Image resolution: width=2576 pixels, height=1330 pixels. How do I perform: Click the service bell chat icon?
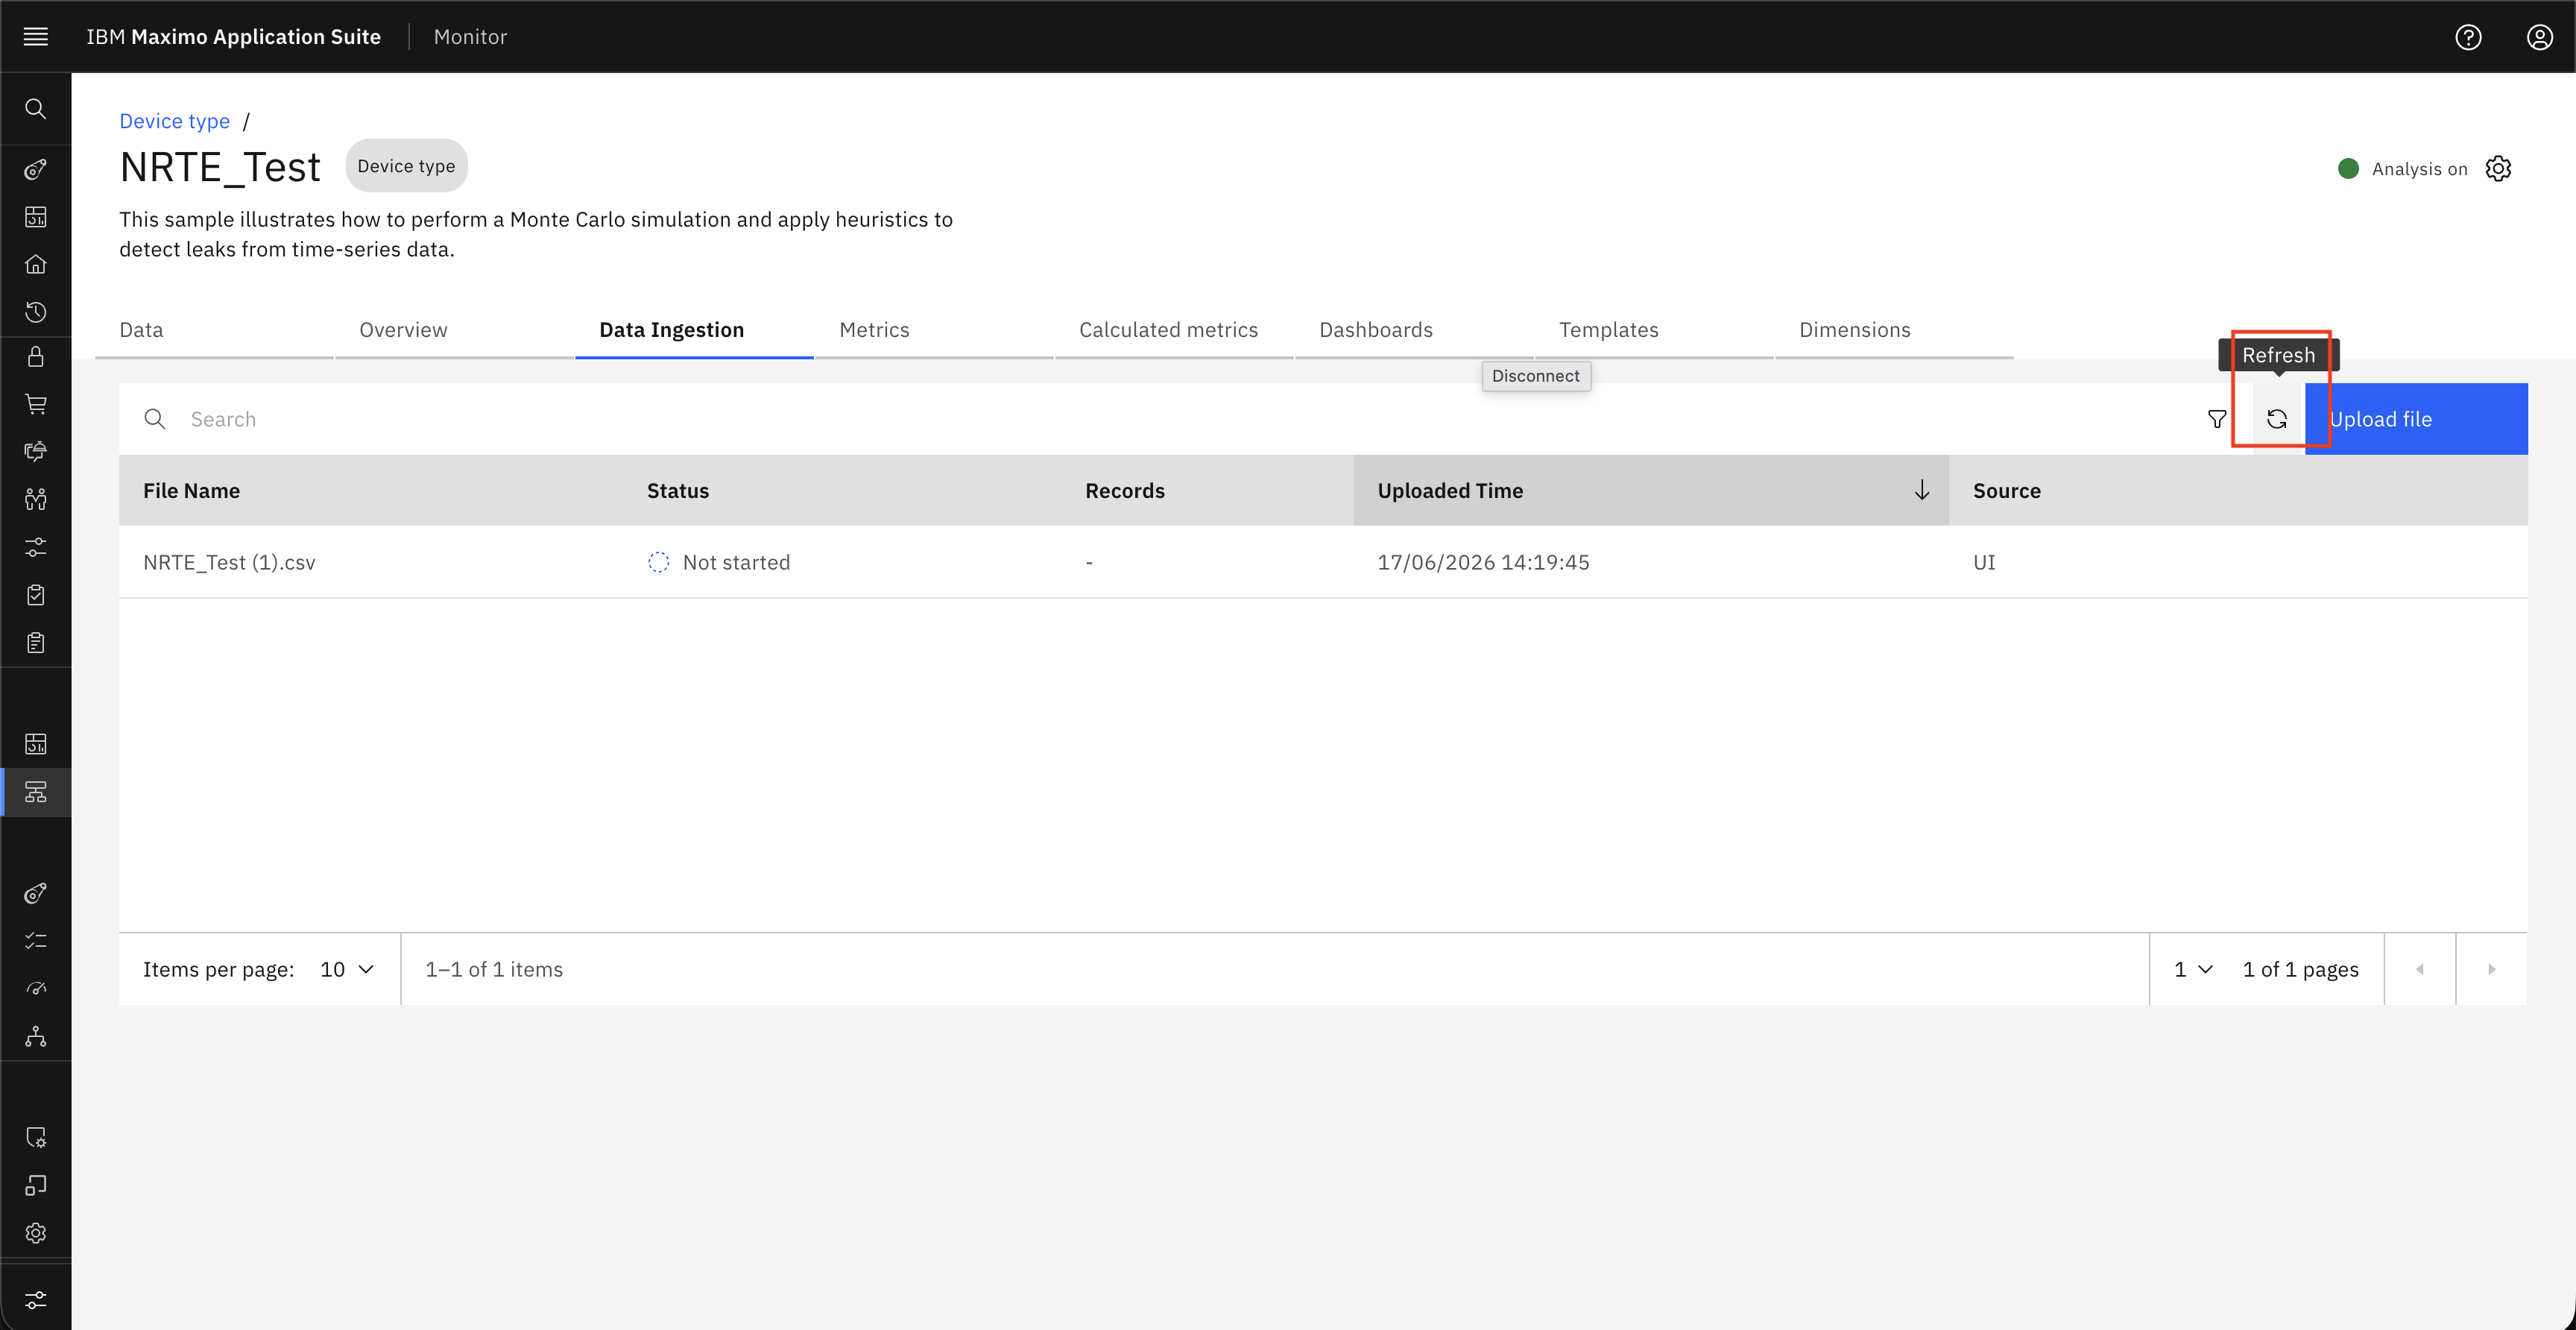(36, 451)
